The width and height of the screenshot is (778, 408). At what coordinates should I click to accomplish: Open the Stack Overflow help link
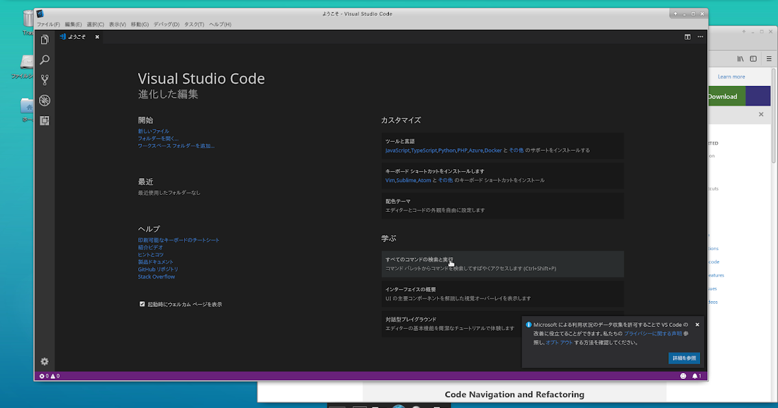click(x=156, y=276)
